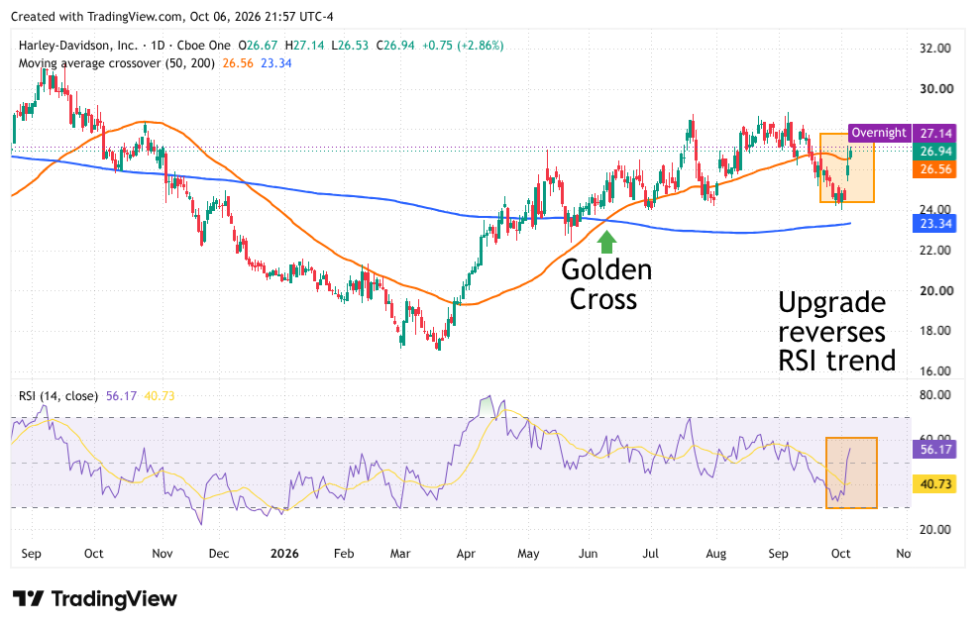
Task: Click the low value L26.53
Action: tap(350, 46)
